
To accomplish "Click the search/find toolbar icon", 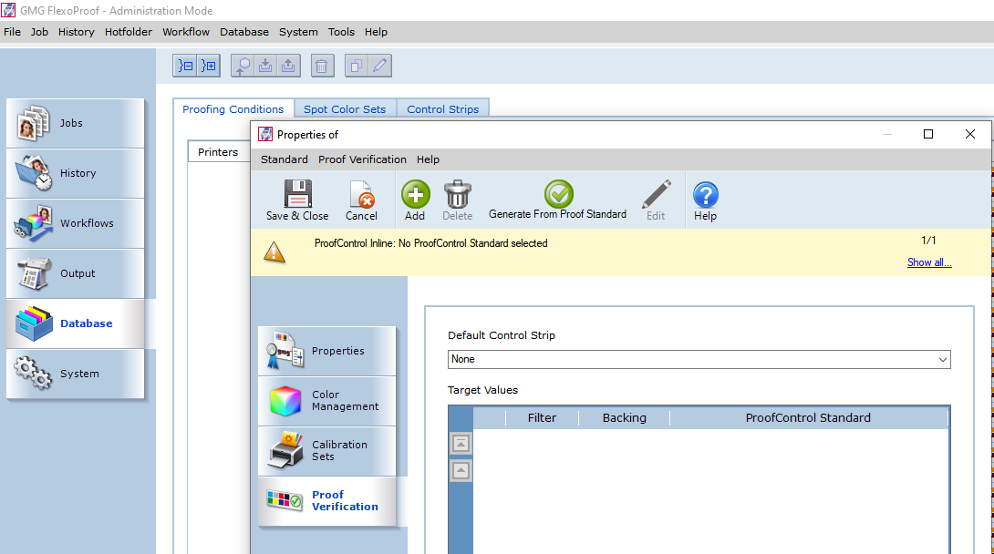I will [243, 66].
